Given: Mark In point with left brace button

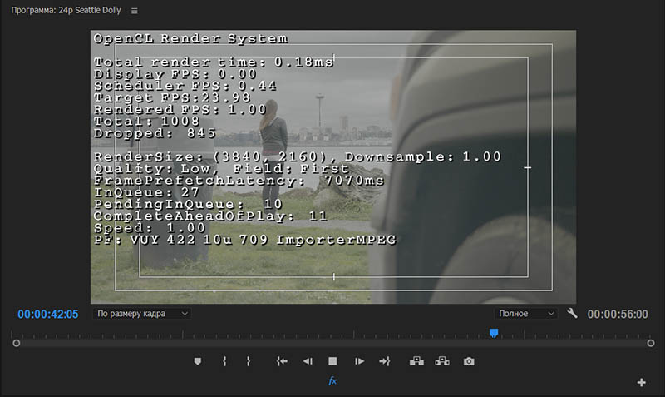Looking at the screenshot, I should click(x=224, y=361).
